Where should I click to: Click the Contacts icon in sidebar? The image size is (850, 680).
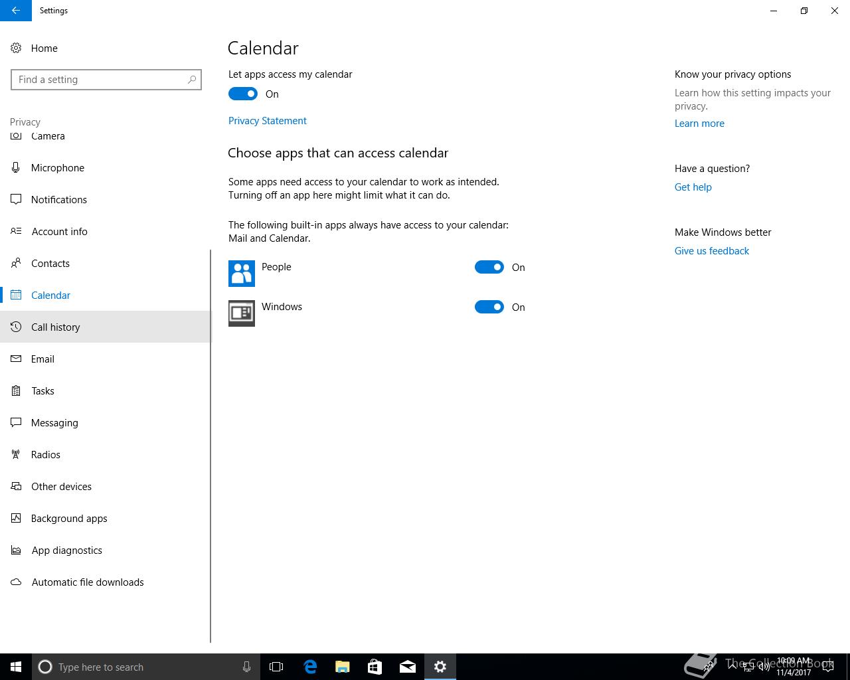pyautogui.click(x=16, y=263)
